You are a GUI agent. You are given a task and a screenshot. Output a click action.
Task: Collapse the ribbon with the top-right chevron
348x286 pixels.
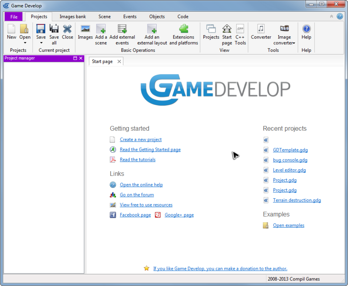click(331, 16)
